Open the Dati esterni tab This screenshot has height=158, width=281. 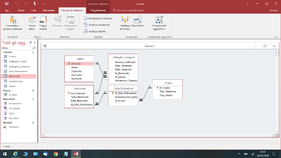pyautogui.click(x=49, y=10)
